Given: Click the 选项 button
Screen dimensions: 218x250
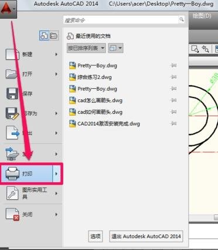Looking at the screenshot, I should 96,237.
